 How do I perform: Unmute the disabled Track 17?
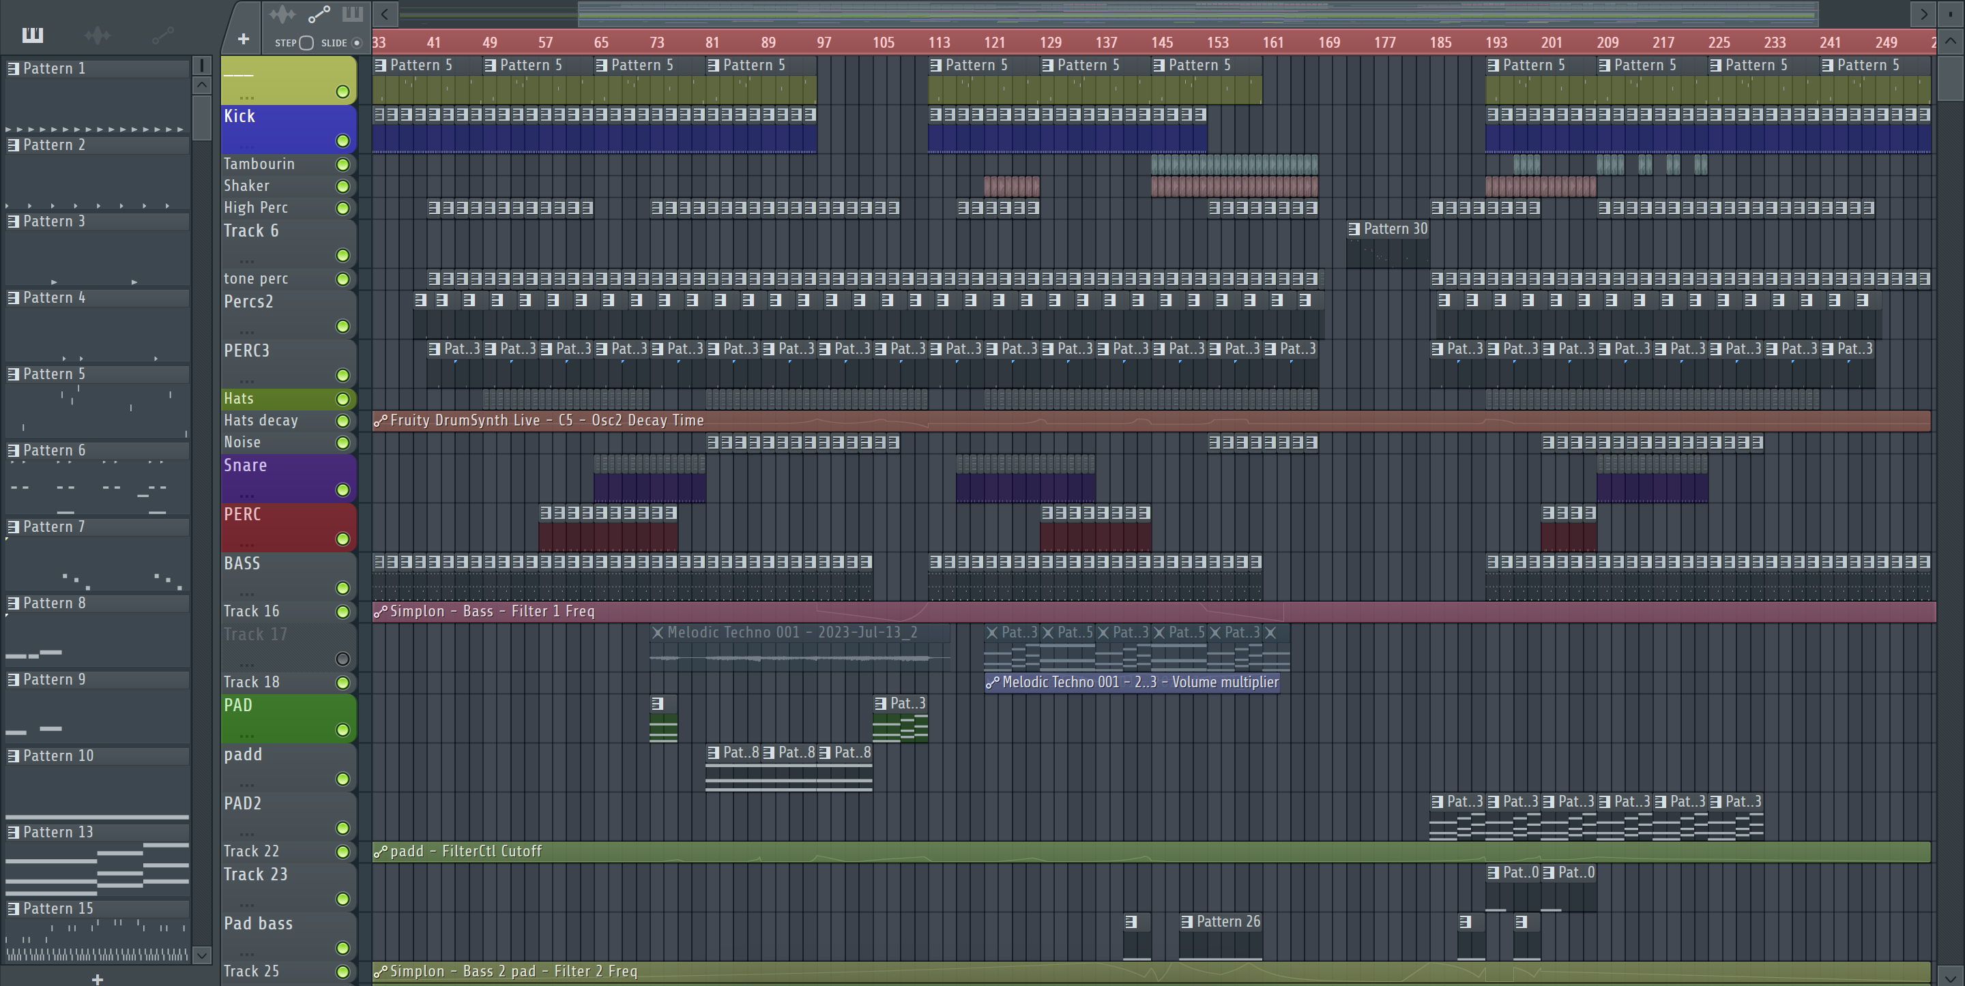click(343, 659)
